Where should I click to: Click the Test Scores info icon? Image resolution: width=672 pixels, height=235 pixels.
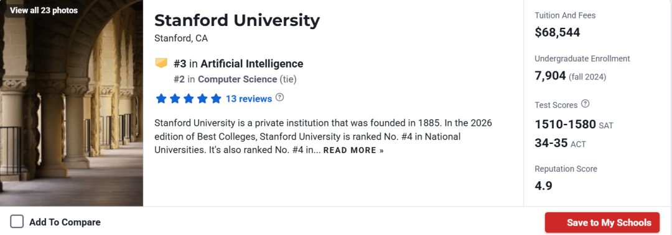[586, 104]
